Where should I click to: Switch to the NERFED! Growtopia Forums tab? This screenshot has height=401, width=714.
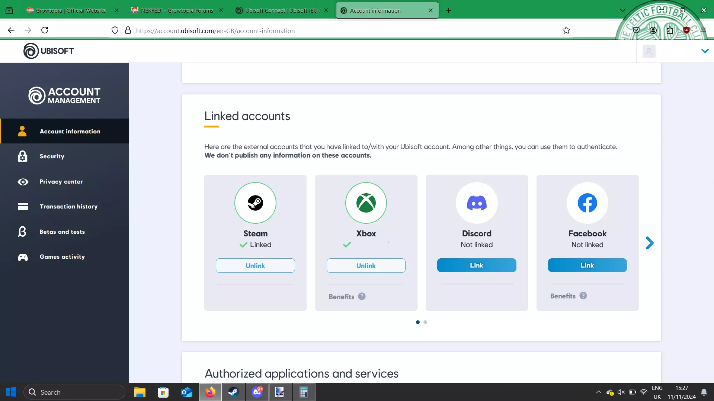point(177,10)
